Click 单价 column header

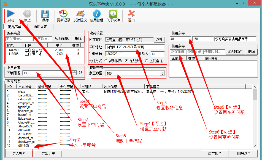click(x=56, y=45)
